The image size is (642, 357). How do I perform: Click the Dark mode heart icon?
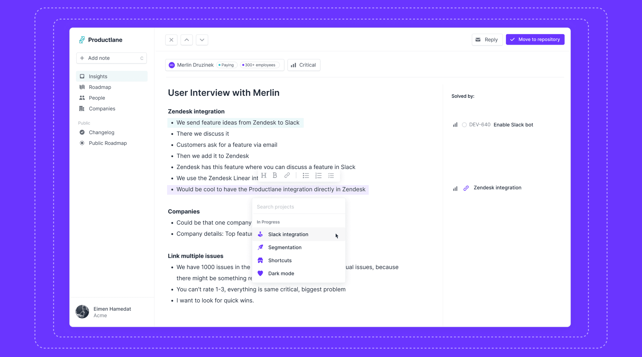pos(260,273)
